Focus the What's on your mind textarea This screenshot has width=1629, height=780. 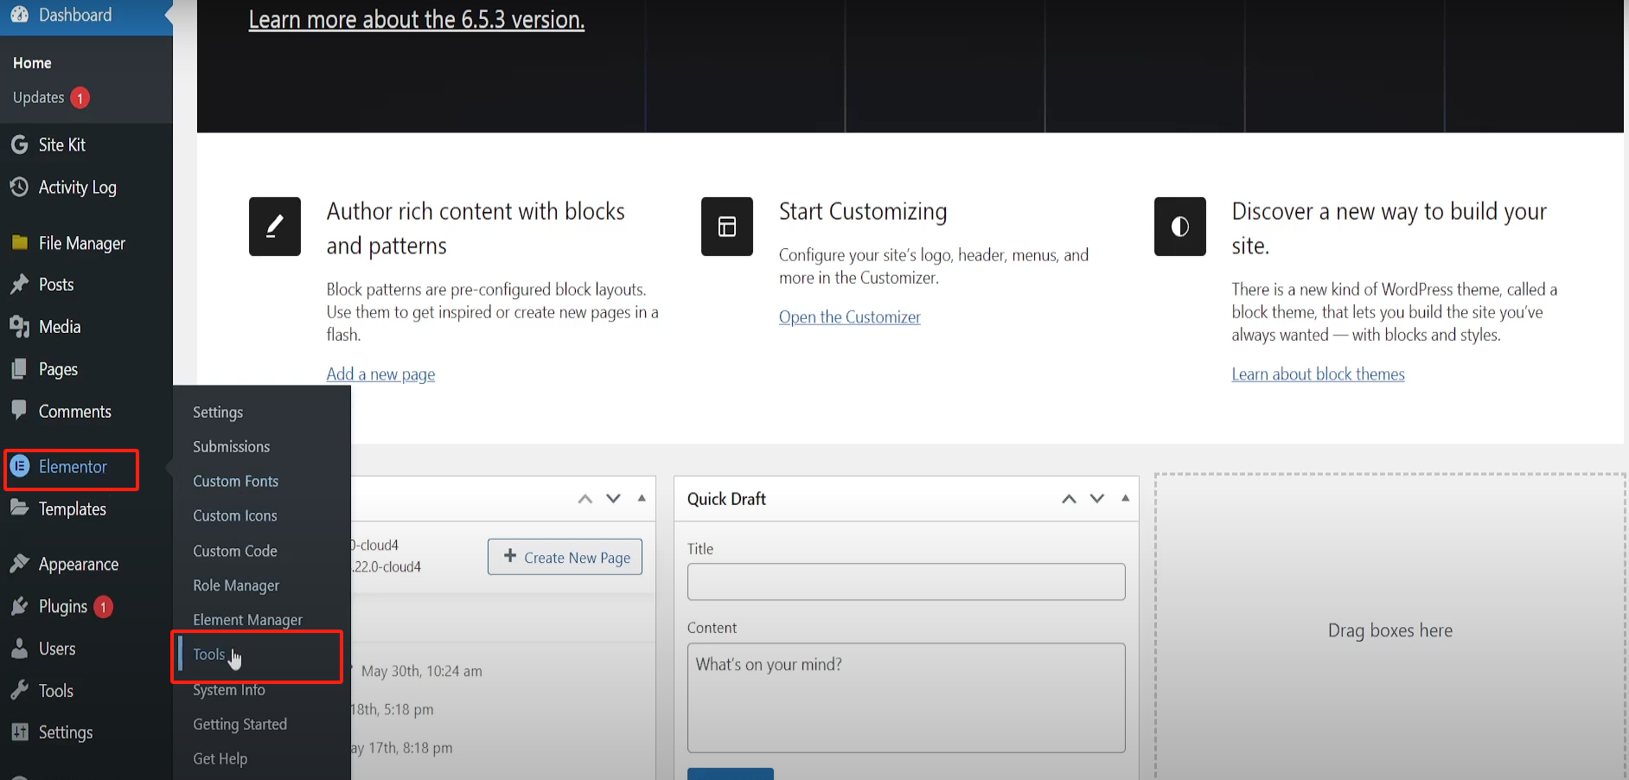pos(905,697)
